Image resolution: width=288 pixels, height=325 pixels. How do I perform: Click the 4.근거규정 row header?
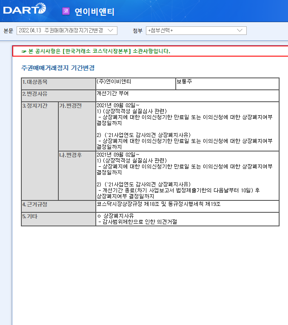(x=58, y=206)
